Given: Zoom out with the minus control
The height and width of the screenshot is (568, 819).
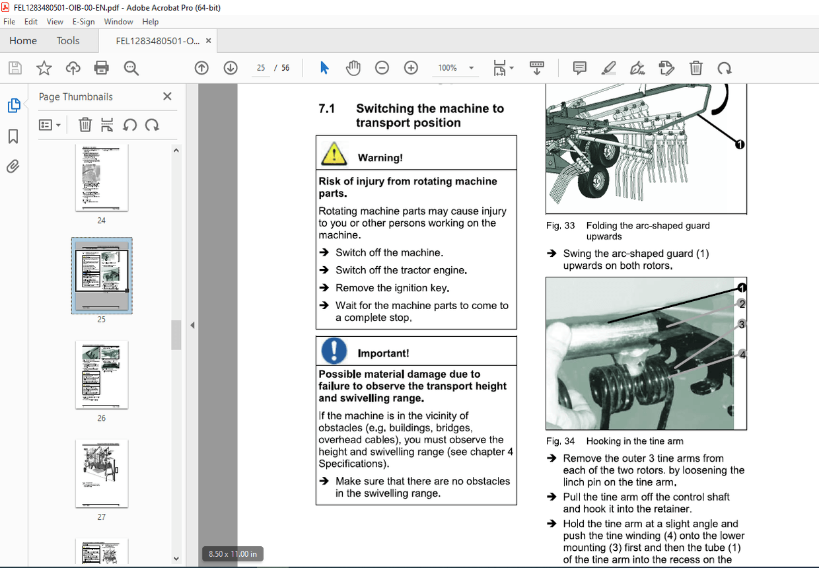Looking at the screenshot, I should pyautogui.click(x=382, y=67).
